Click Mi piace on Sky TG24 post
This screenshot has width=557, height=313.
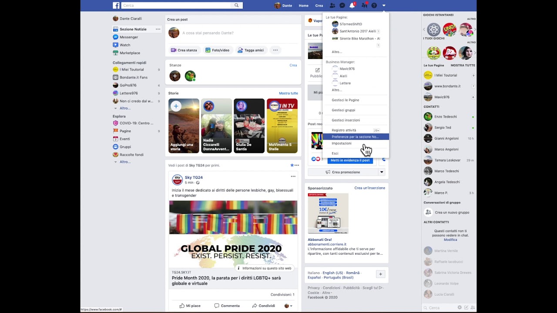click(x=190, y=306)
